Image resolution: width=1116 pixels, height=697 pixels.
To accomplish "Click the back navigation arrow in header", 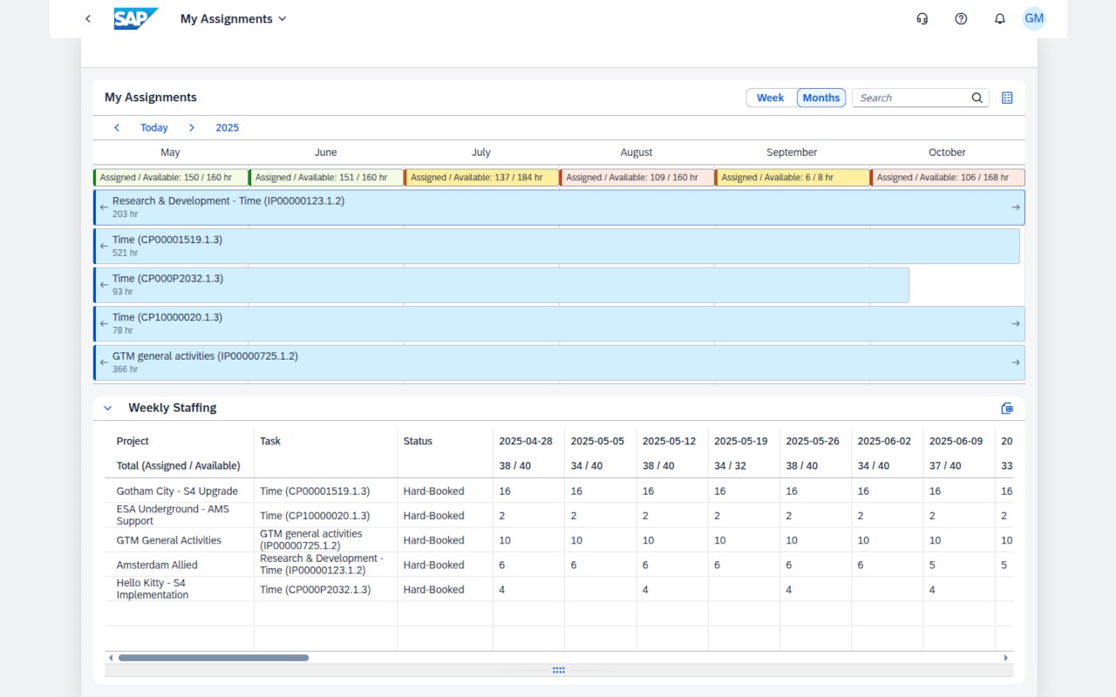I will pos(88,19).
